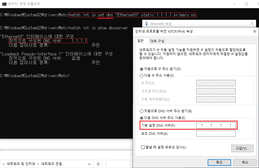
Task: Click the Command Prompt's last empty prompt line
Action: coord(35,76)
